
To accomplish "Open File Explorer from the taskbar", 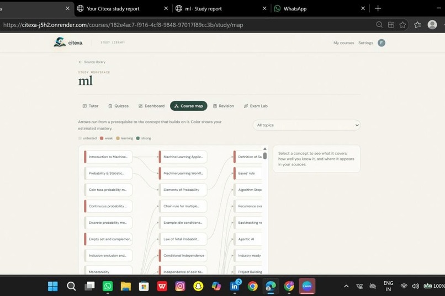I will pyautogui.click(x=126, y=286).
